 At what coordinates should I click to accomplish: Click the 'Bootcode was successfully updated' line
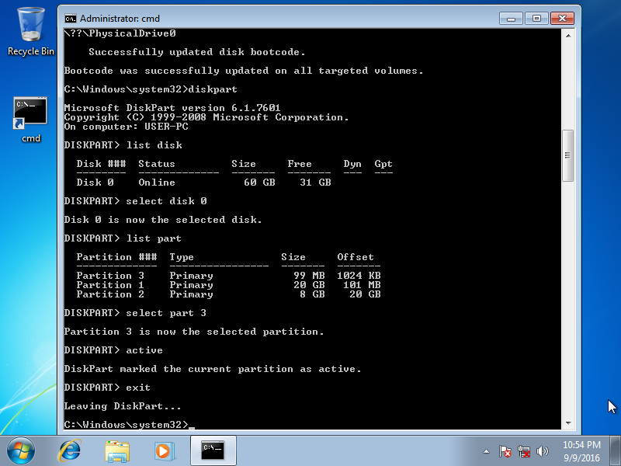(244, 71)
